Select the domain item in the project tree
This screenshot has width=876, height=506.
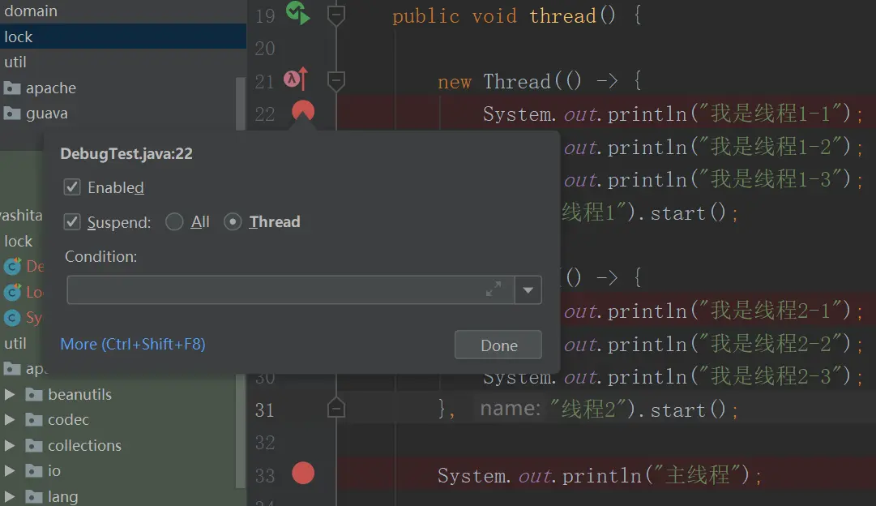31,11
